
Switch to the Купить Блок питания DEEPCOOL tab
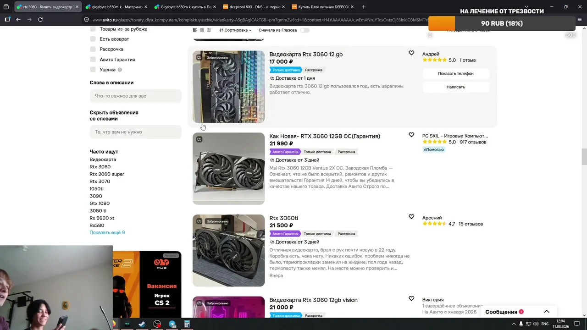(322, 7)
